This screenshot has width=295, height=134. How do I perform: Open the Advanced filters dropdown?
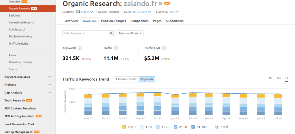129,33
